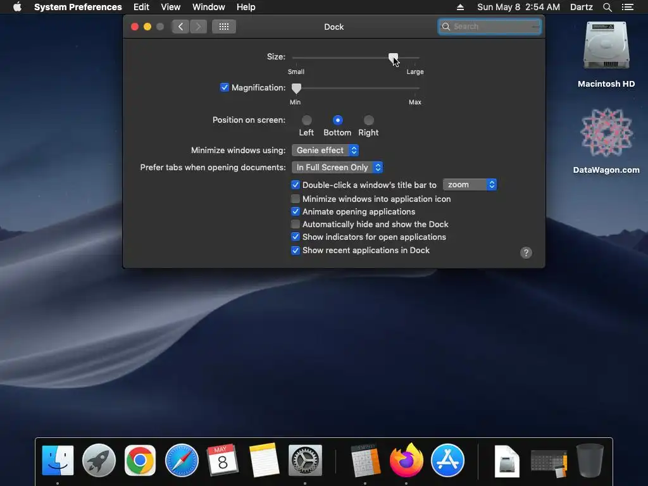Open the Edit menu
The width and height of the screenshot is (648, 486).
[141, 7]
